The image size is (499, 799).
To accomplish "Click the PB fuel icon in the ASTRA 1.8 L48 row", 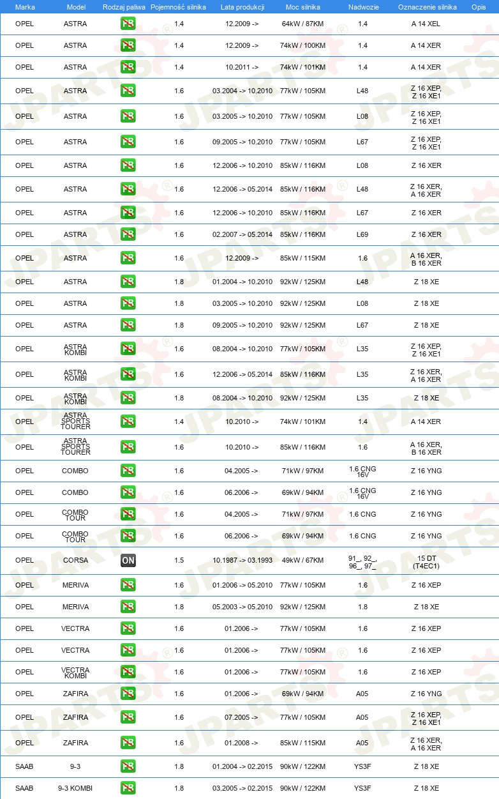I will [128, 282].
